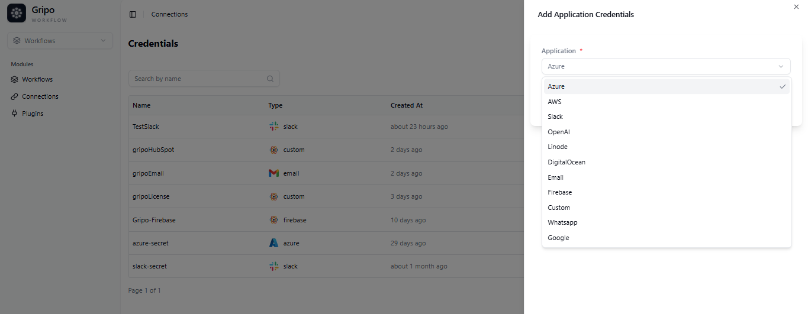The image size is (808, 314).
Task: Go to Connections in sidebar
Action: [40, 96]
